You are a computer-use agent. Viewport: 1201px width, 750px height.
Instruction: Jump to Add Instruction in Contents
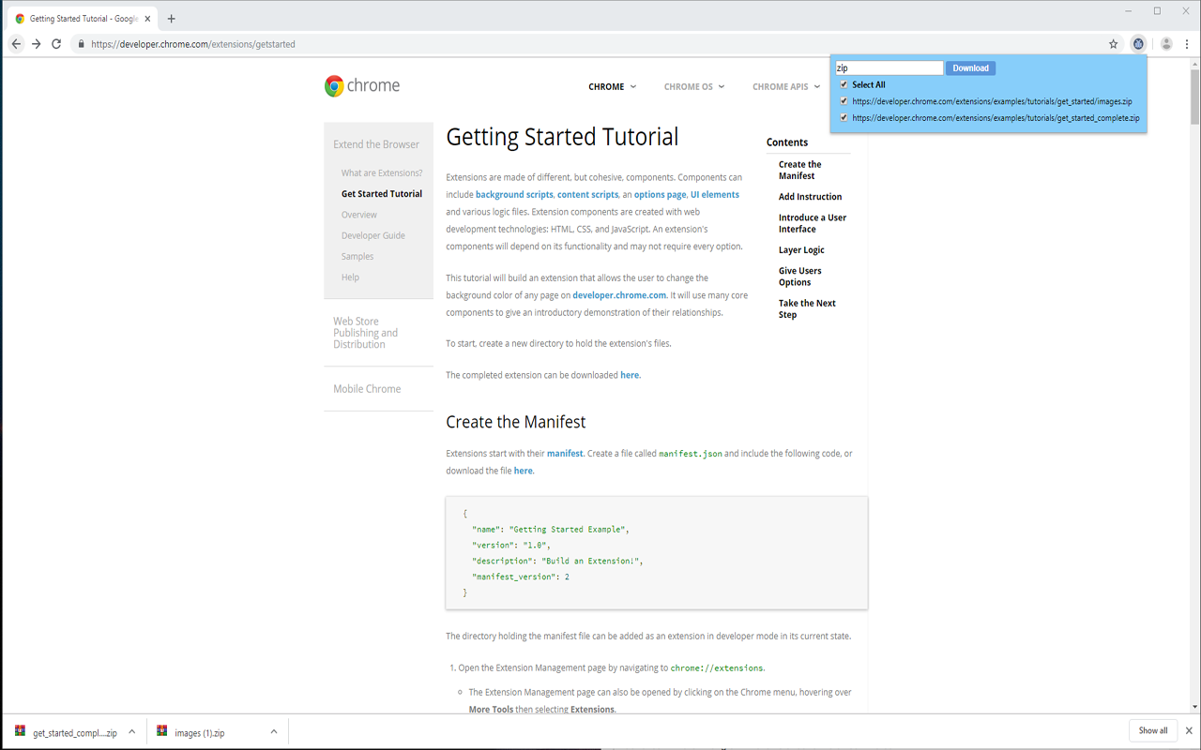pyautogui.click(x=810, y=197)
